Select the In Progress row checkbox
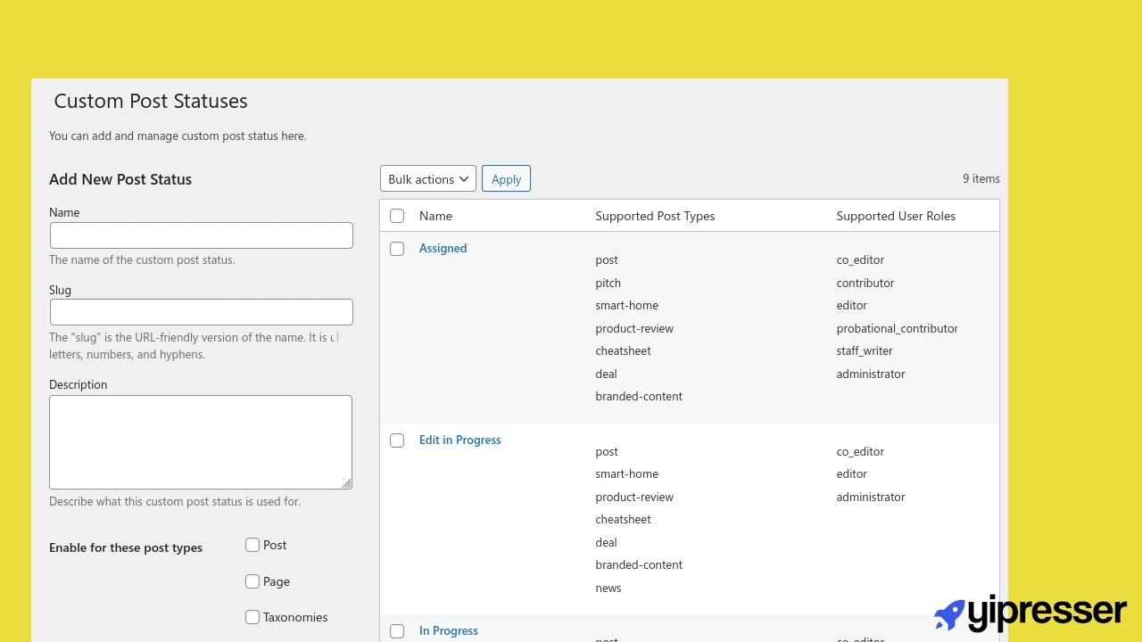The image size is (1142, 642). tap(397, 630)
